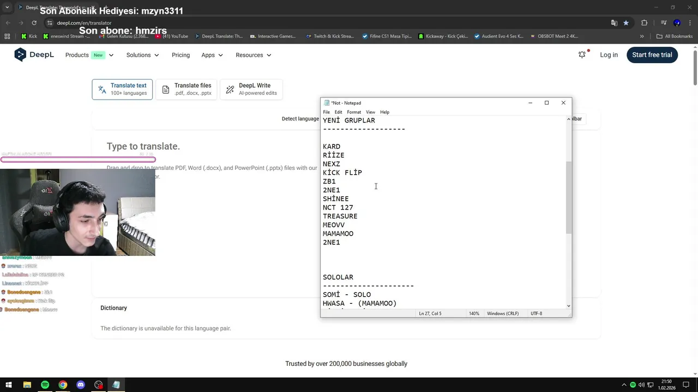Expand the Solutions dropdown
Screen dimensions: 698x392
(x=142, y=55)
